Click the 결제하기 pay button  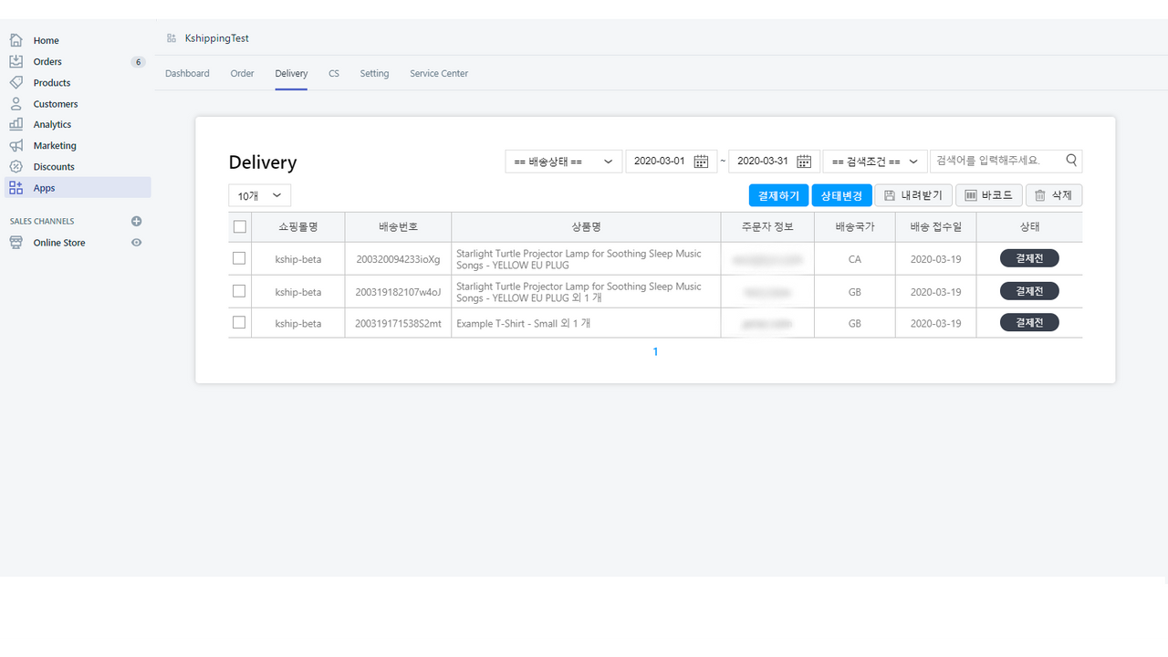pyautogui.click(x=778, y=195)
